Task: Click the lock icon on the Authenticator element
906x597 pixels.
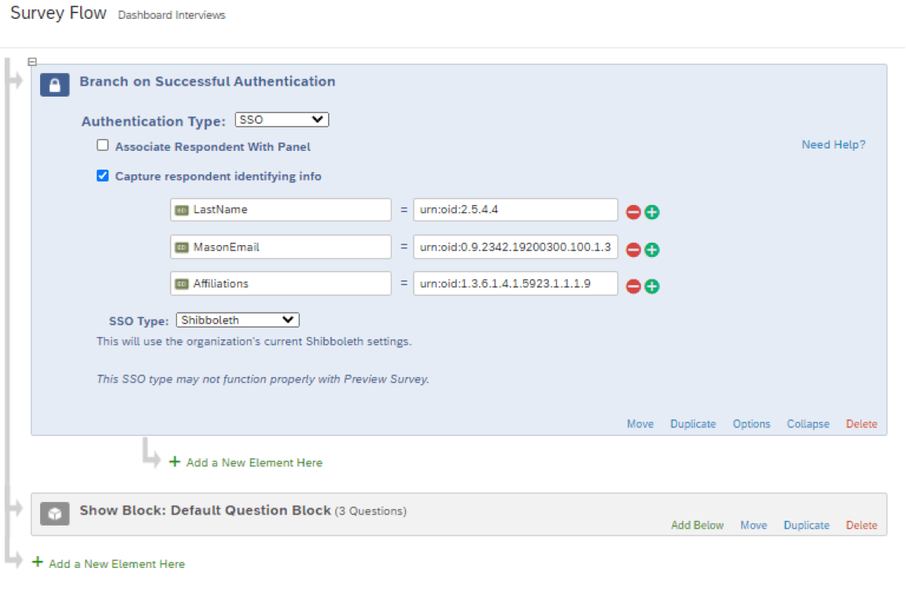Action: pos(53,84)
